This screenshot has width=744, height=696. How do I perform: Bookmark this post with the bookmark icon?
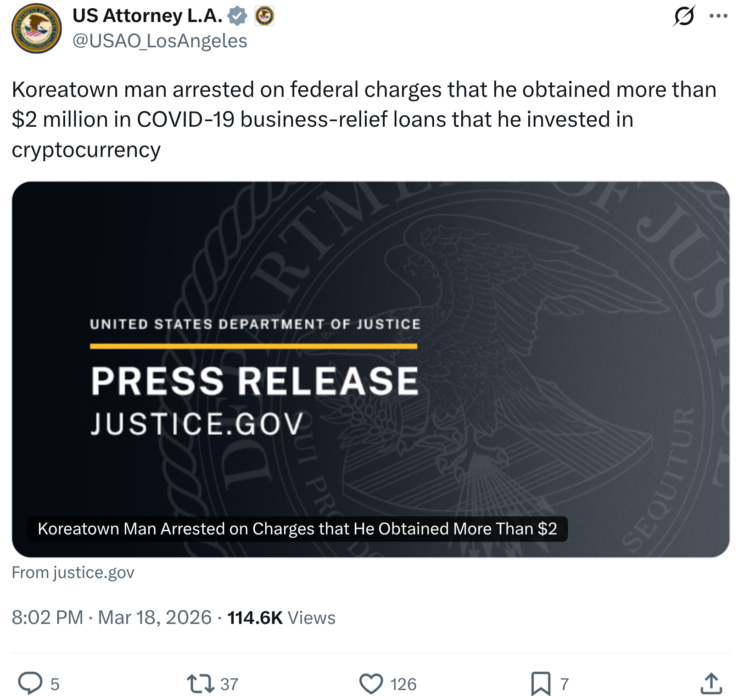(541, 683)
